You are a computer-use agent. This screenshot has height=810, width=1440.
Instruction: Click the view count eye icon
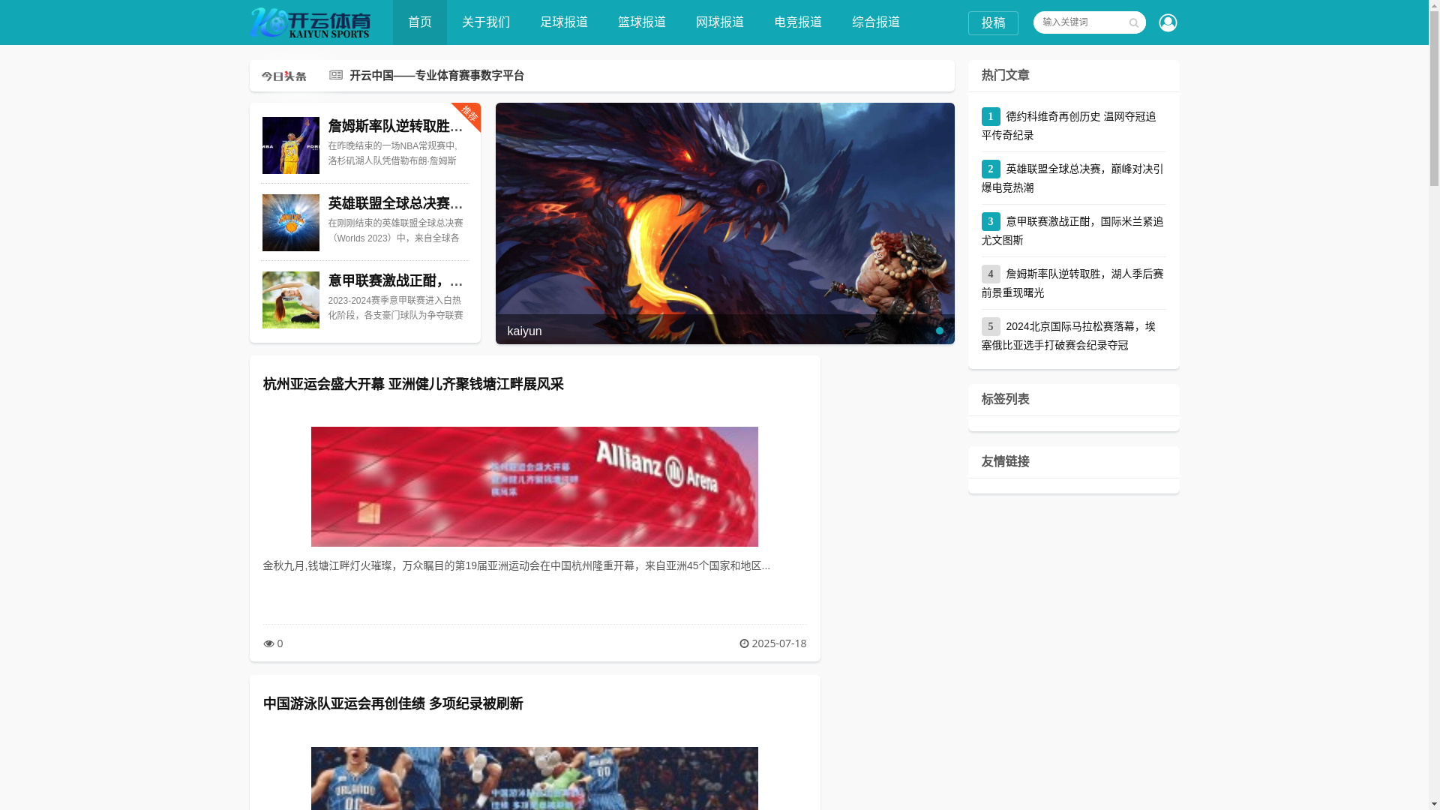pyautogui.click(x=268, y=643)
